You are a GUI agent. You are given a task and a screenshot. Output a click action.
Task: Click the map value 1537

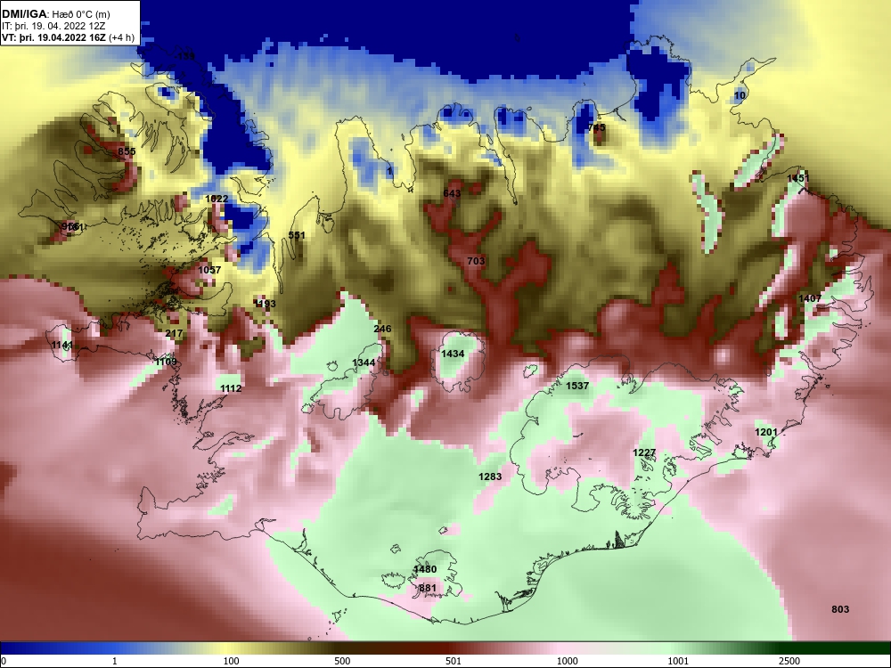click(x=577, y=387)
